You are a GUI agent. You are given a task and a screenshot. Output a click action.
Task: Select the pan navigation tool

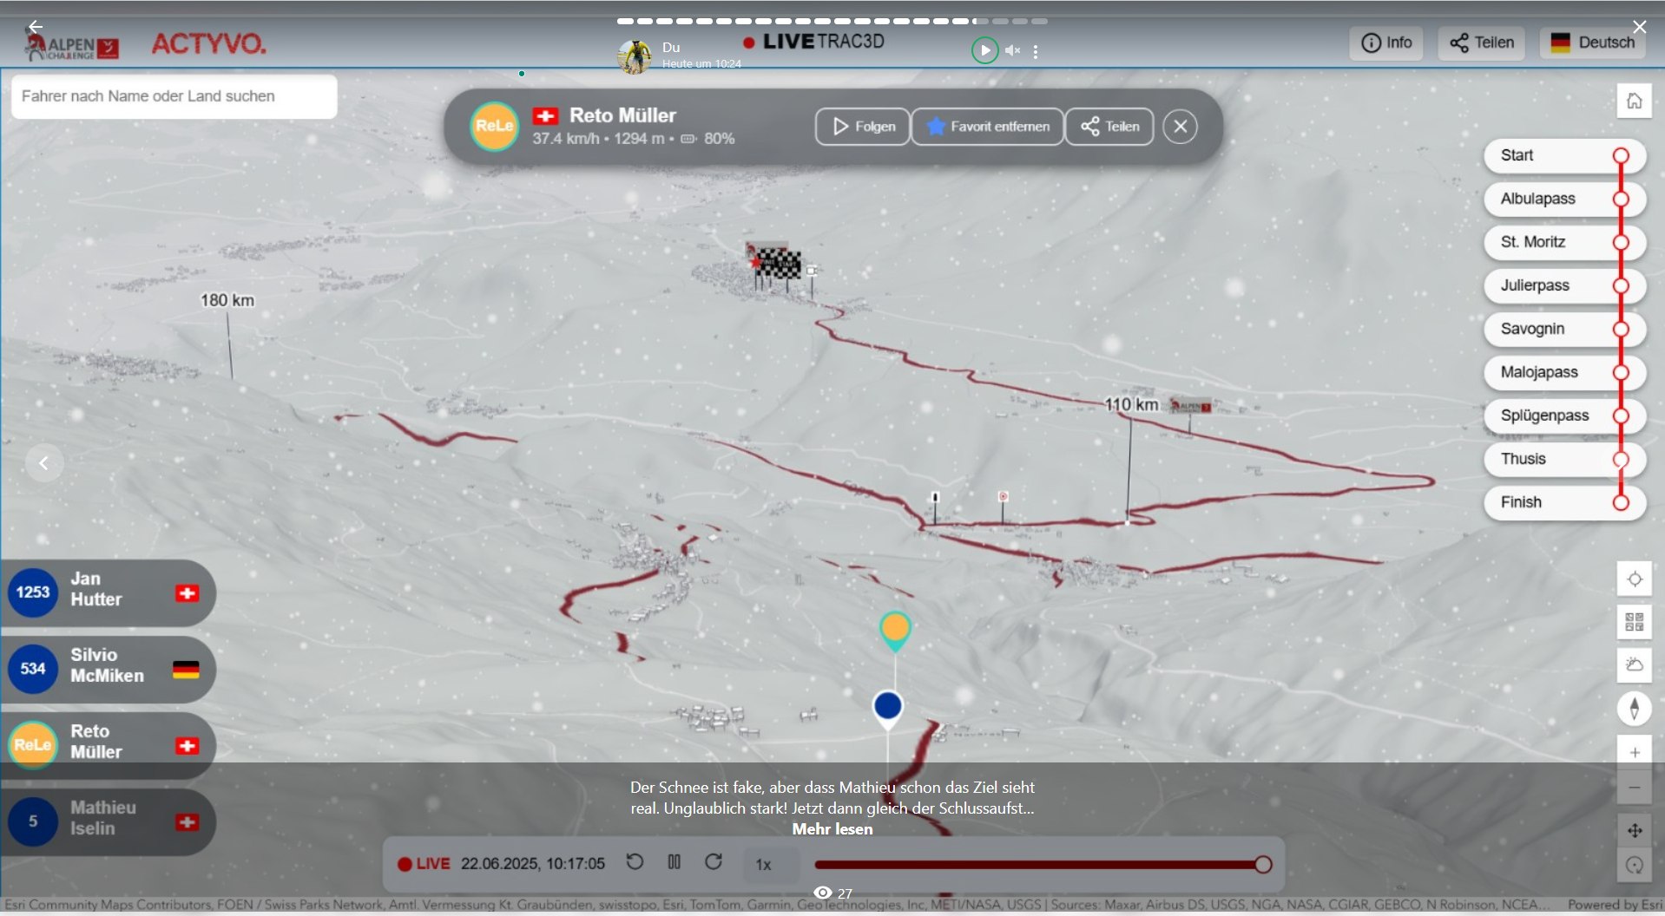[1634, 830]
